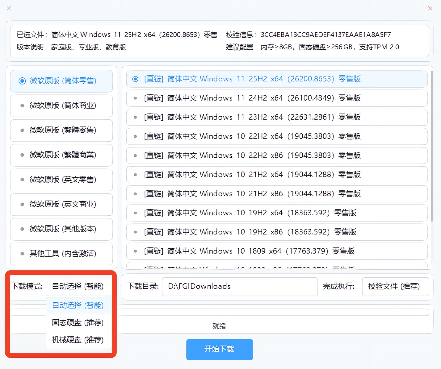The width and height of the screenshot is (441, 369).
Task: Select Windows 10 19H2 x64 (18363.592) 零售版
Action: click(277, 213)
